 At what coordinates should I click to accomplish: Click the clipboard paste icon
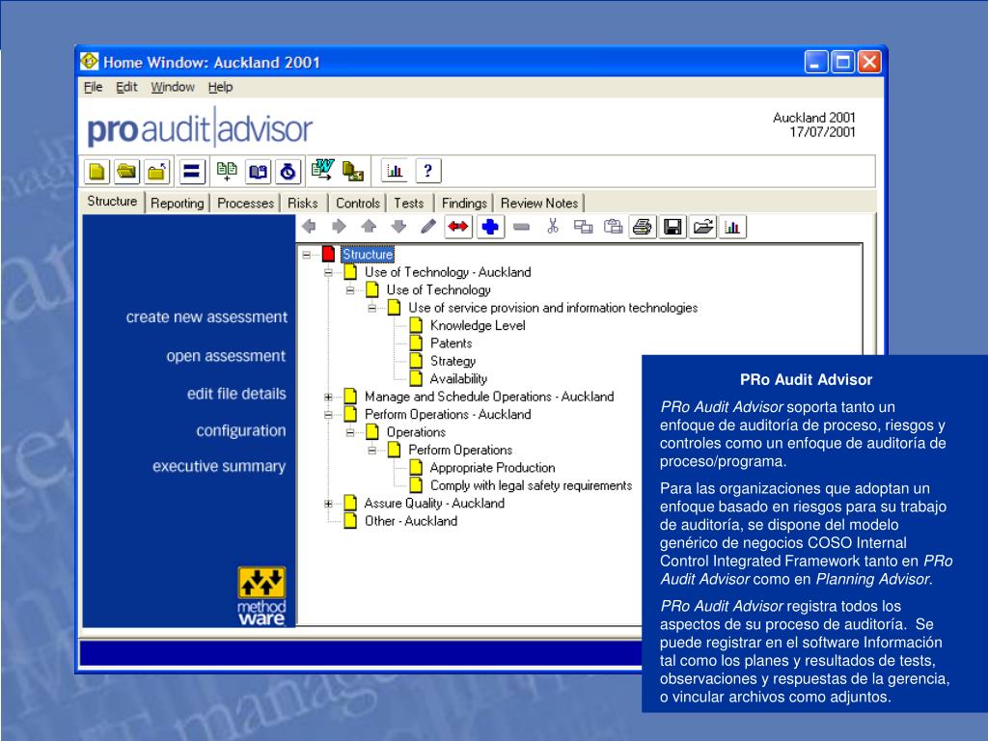pos(613,226)
